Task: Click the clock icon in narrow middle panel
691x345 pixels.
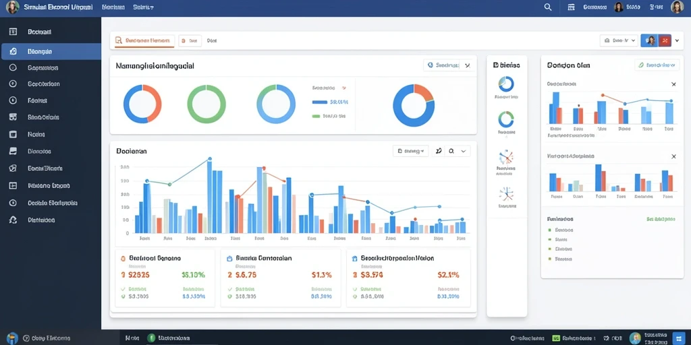Action: pyautogui.click(x=506, y=193)
